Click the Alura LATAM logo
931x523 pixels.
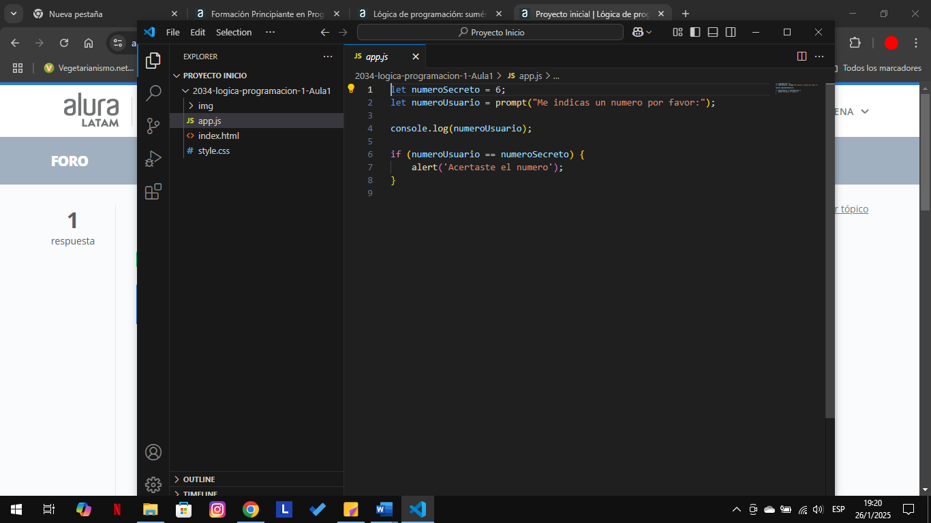point(91,111)
